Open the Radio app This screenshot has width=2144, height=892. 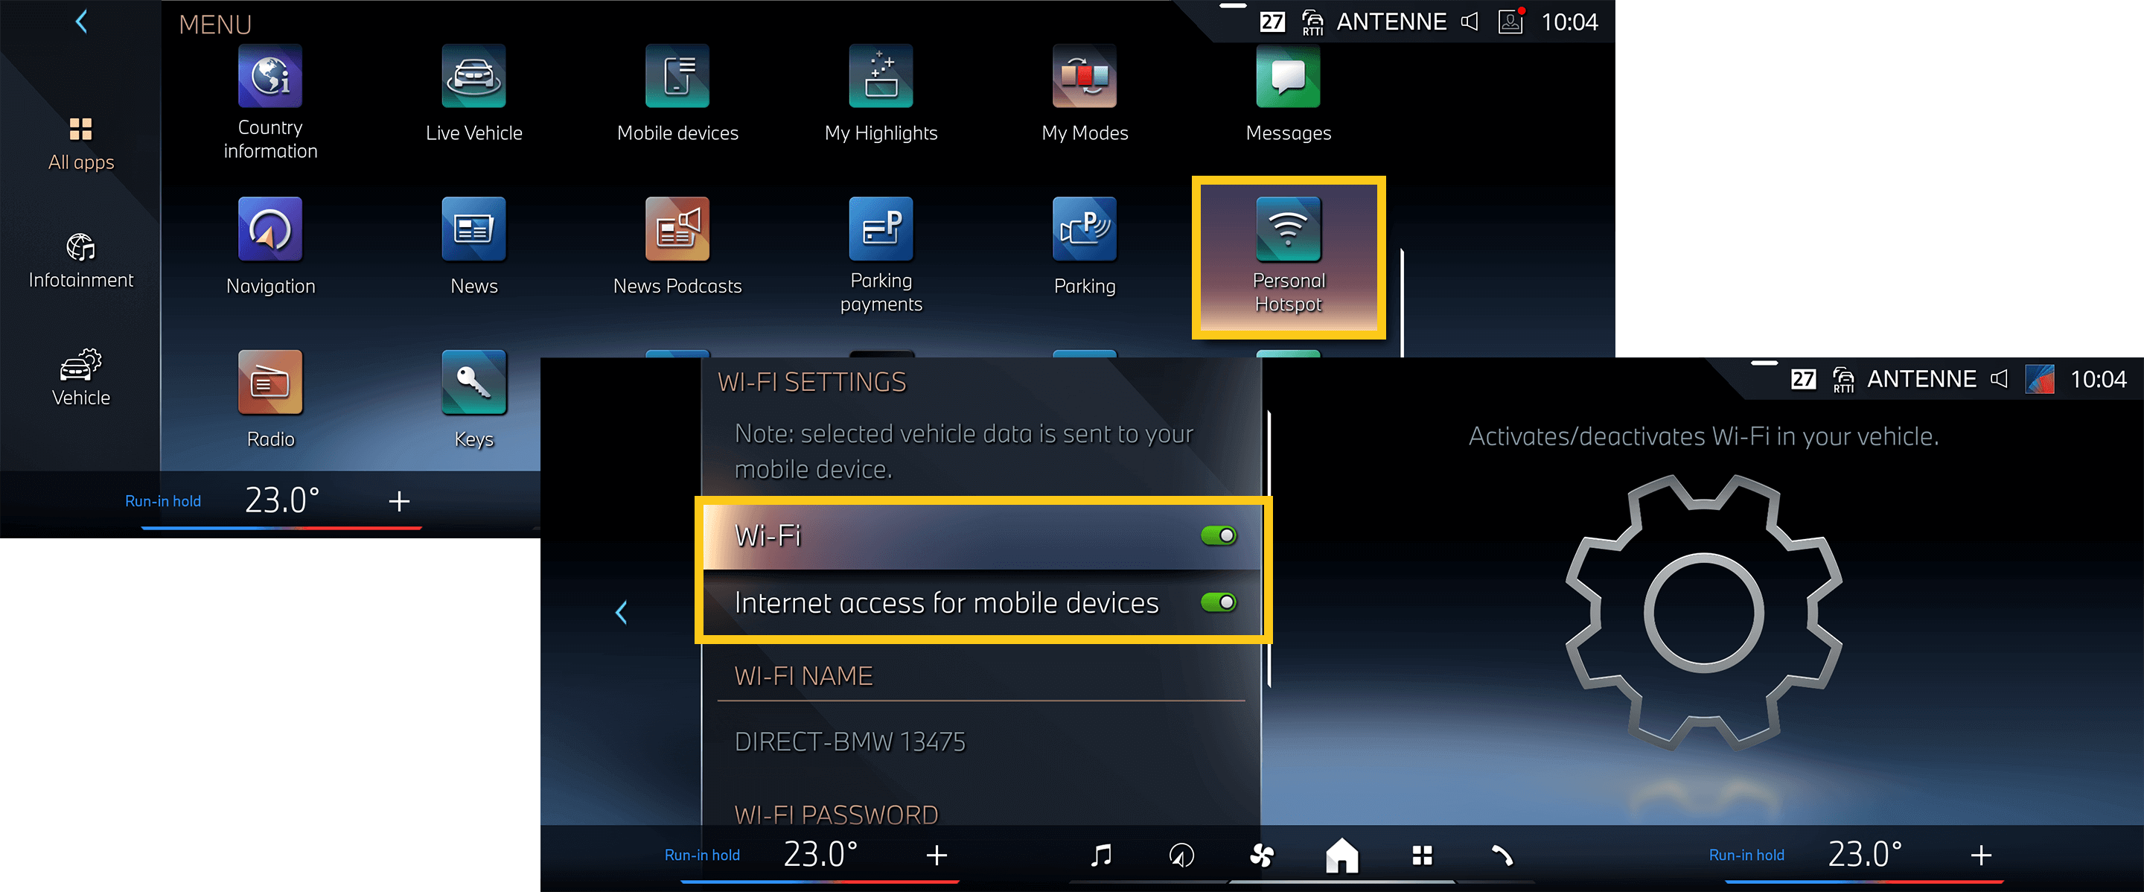(270, 401)
